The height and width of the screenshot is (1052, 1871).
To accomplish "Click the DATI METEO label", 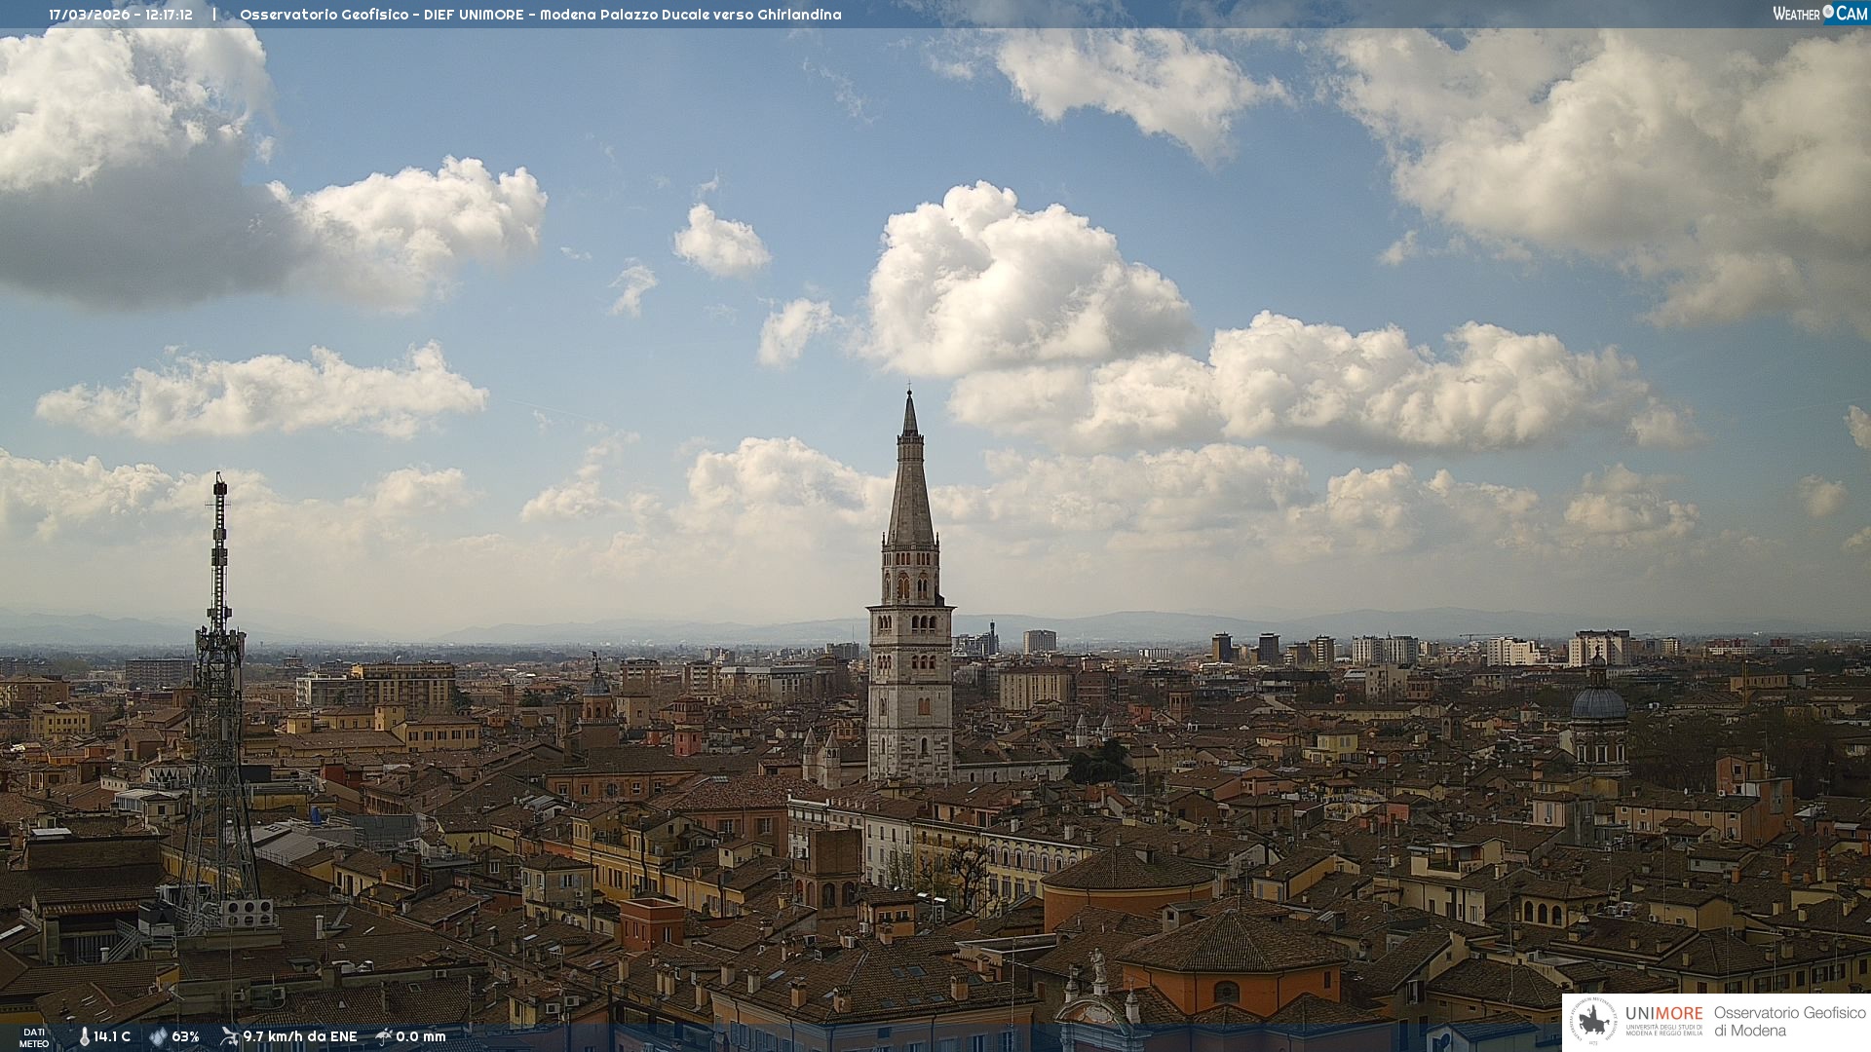I will coord(34,1037).
